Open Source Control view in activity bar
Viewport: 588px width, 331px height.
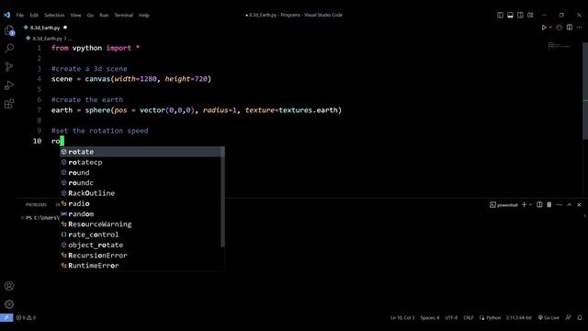coord(9,67)
